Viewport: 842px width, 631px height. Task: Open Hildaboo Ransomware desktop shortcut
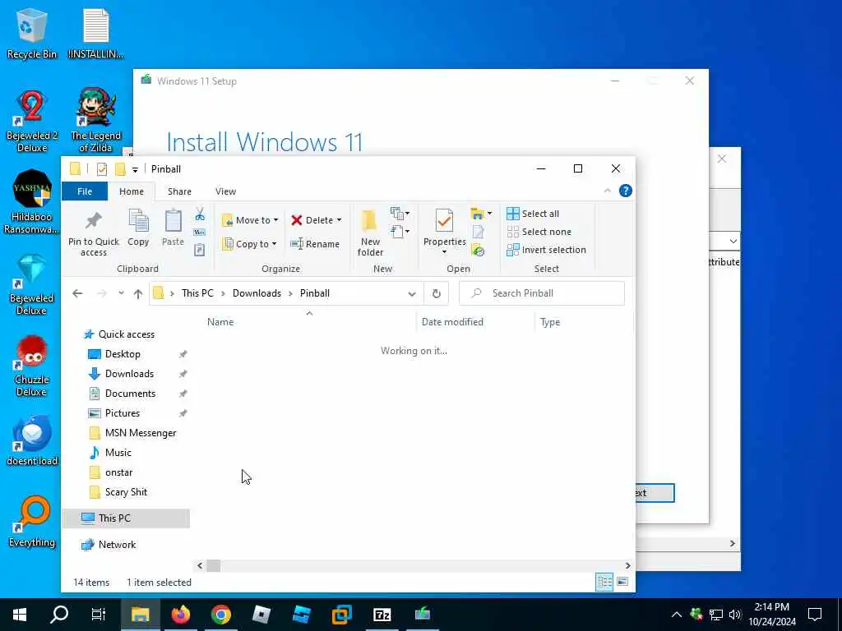[x=32, y=202]
